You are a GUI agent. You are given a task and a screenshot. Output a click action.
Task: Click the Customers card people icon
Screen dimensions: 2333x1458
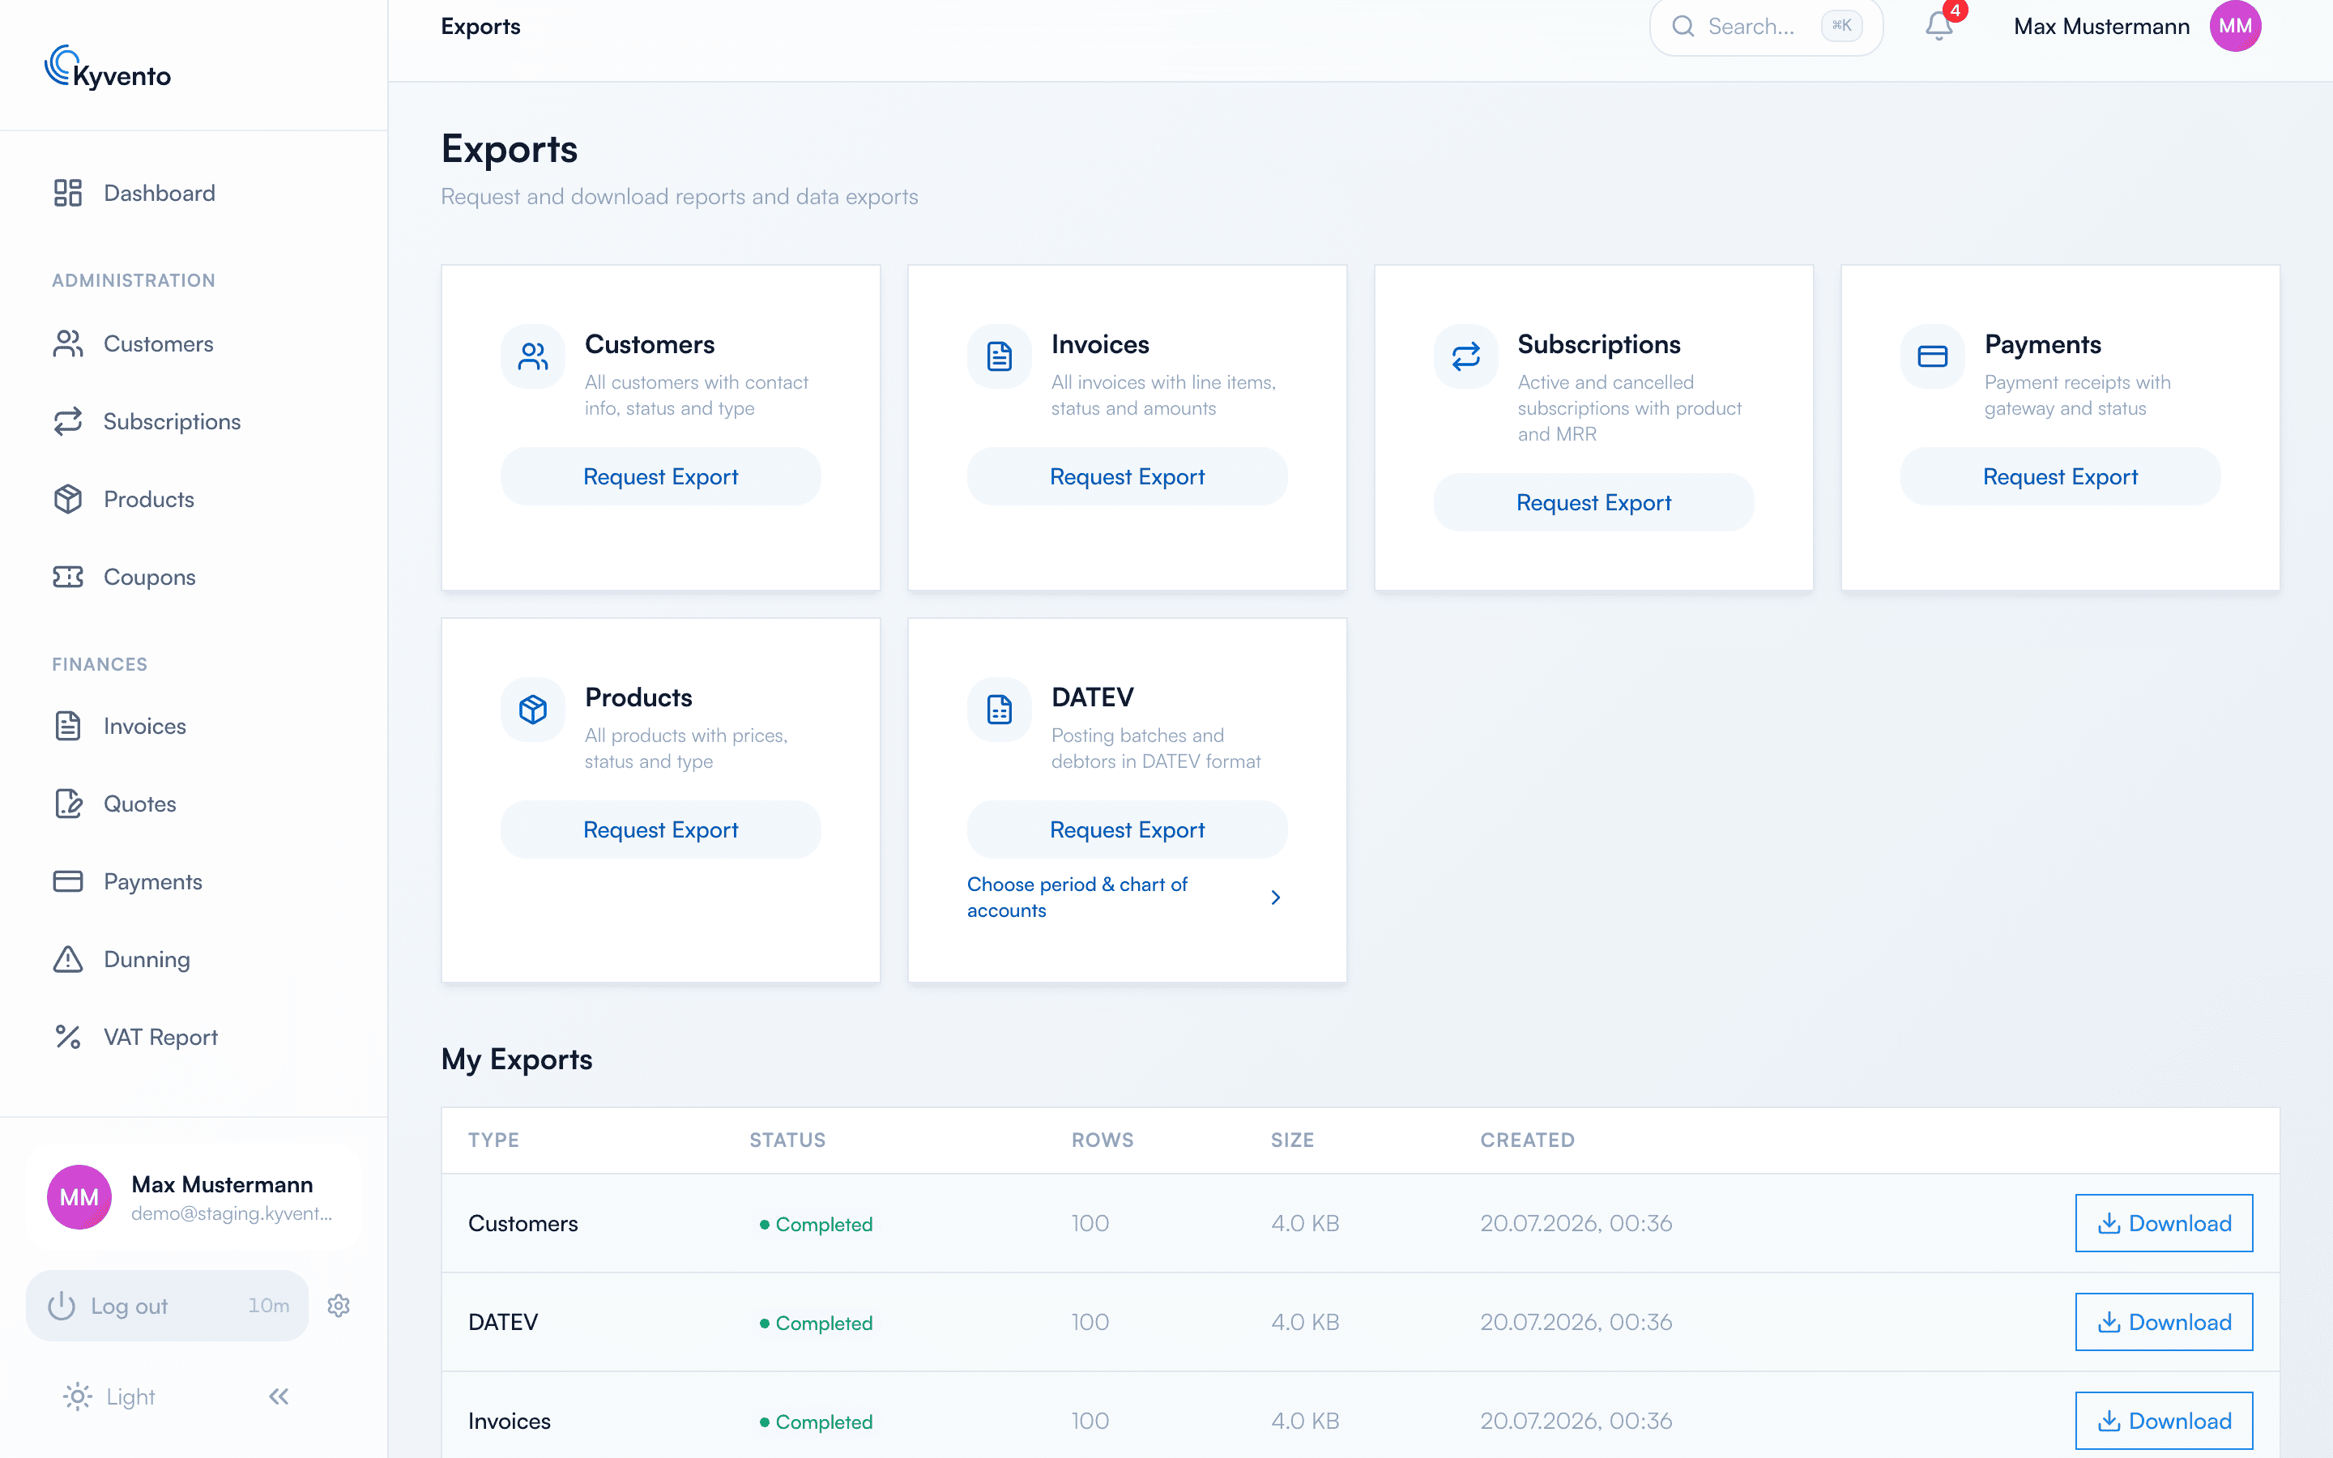coord(533,356)
